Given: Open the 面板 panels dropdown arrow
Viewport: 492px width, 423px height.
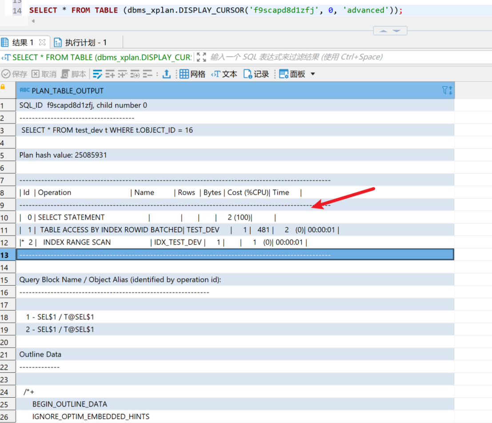Looking at the screenshot, I should click(312, 74).
